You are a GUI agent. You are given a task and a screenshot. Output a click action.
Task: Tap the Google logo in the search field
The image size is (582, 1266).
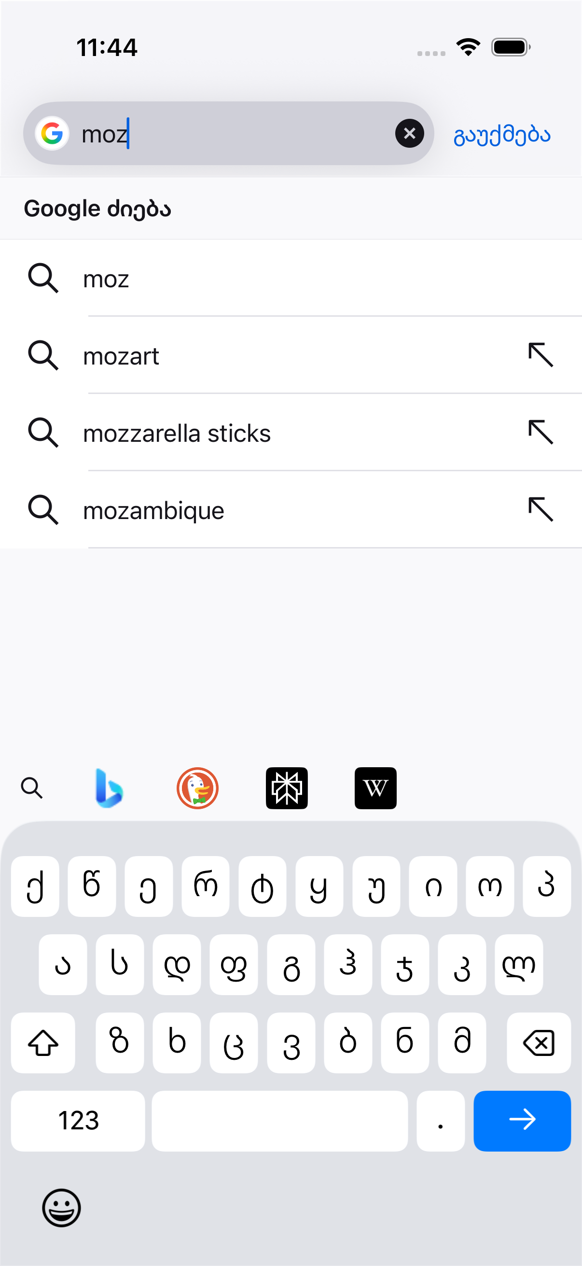pyautogui.click(x=52, y=133)
